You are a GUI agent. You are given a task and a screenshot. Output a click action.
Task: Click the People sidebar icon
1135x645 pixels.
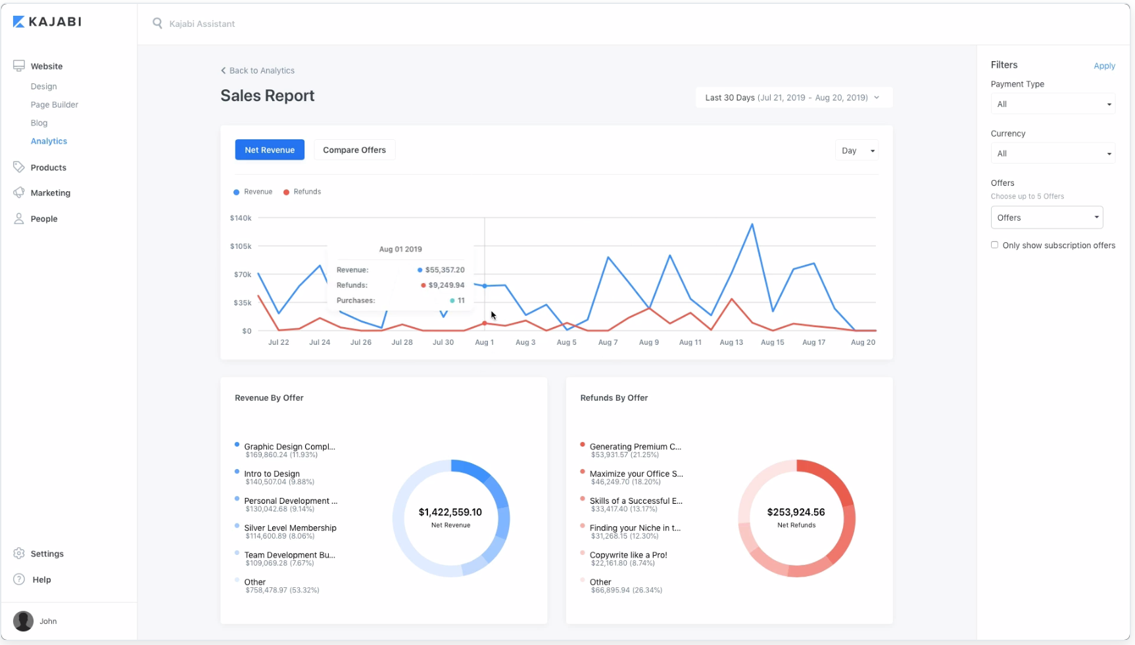(19, 219)
